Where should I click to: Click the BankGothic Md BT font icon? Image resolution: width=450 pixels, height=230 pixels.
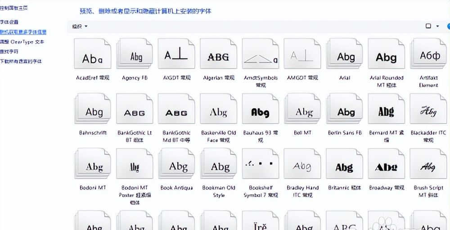[x=176, y=108]
